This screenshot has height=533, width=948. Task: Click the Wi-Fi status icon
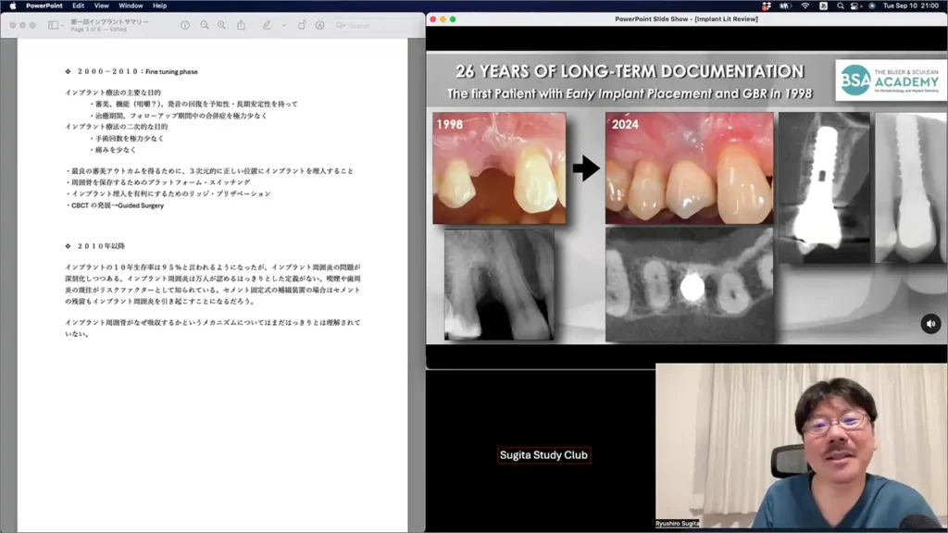[805, 6]
